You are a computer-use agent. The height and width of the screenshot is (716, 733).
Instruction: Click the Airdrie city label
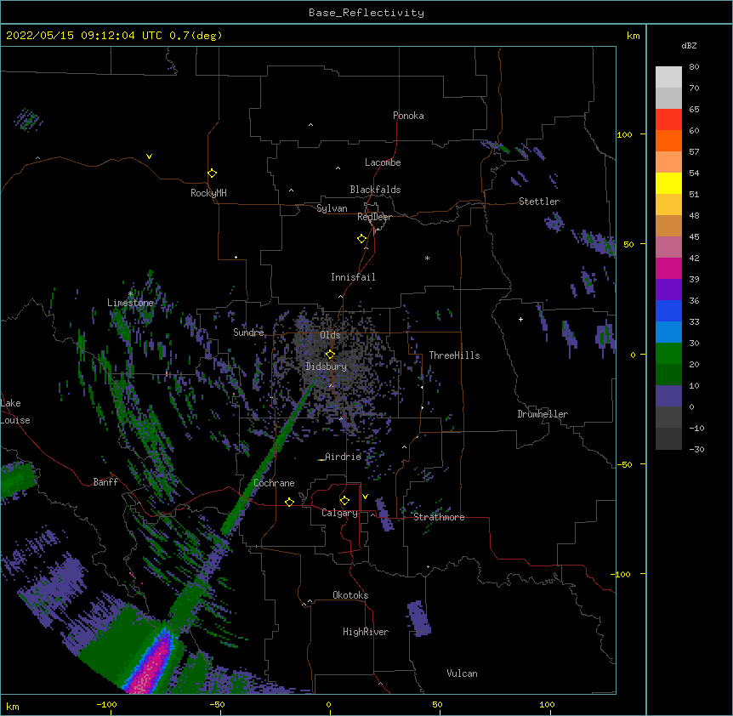(x=344, y=457)
